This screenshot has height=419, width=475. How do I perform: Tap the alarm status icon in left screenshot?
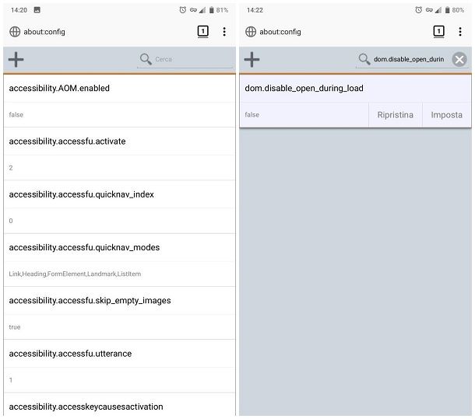[183, 10]
